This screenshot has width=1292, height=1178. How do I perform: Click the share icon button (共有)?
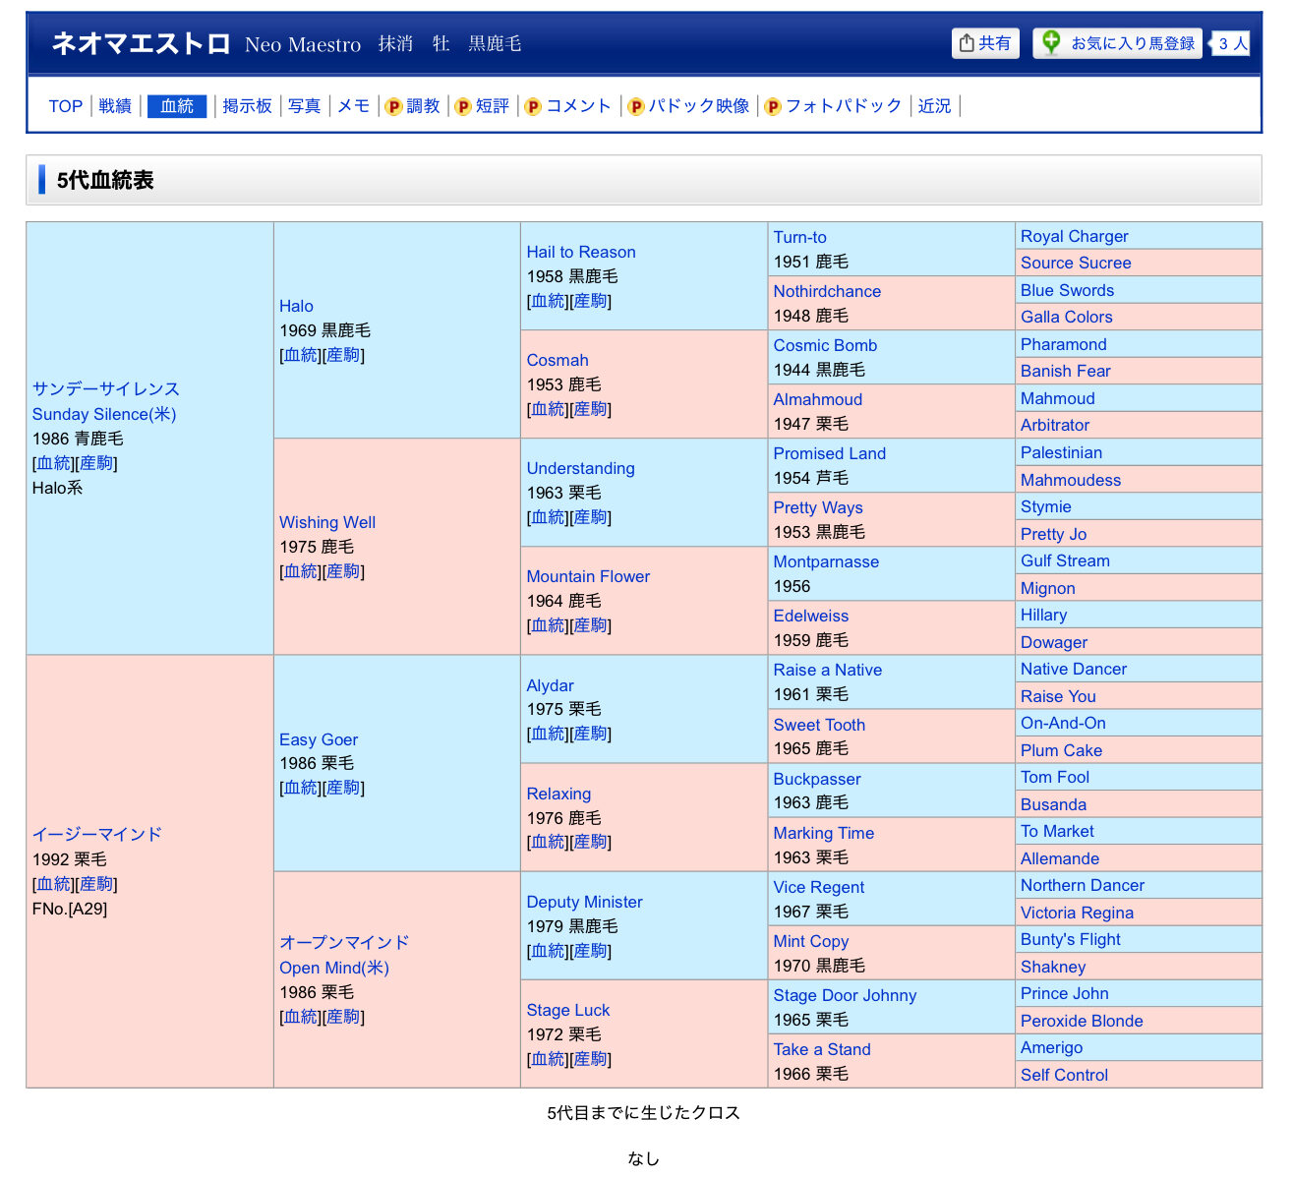[985, 43]
